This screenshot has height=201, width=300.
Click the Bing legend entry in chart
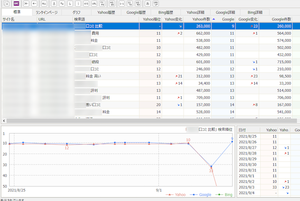coord(224,195)
